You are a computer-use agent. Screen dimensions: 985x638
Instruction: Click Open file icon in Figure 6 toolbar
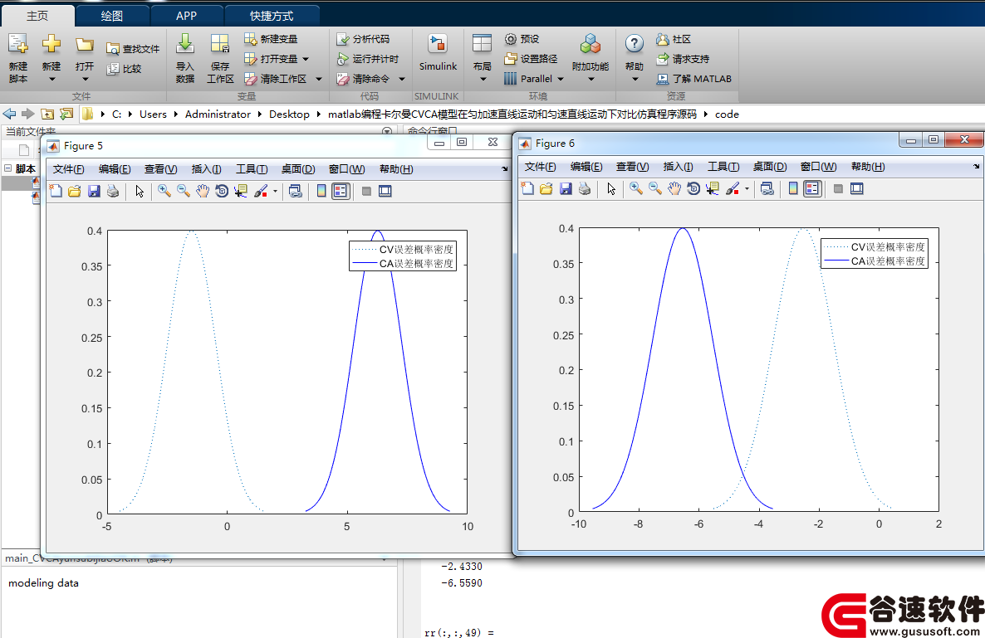point(546,189)
